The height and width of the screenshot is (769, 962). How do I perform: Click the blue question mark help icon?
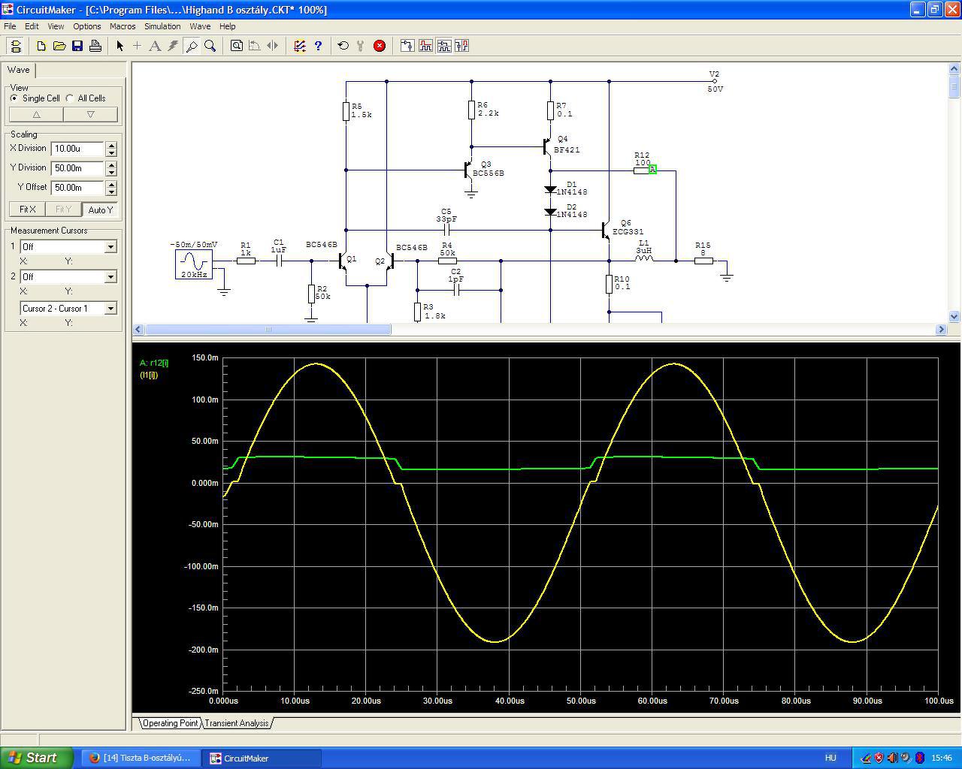click(x=318, y=46)
